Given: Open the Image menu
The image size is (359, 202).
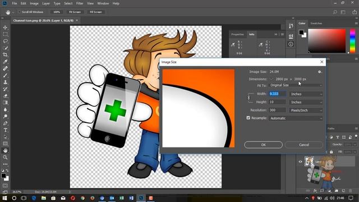Looking at the screenshot, I should pos(34,3).
